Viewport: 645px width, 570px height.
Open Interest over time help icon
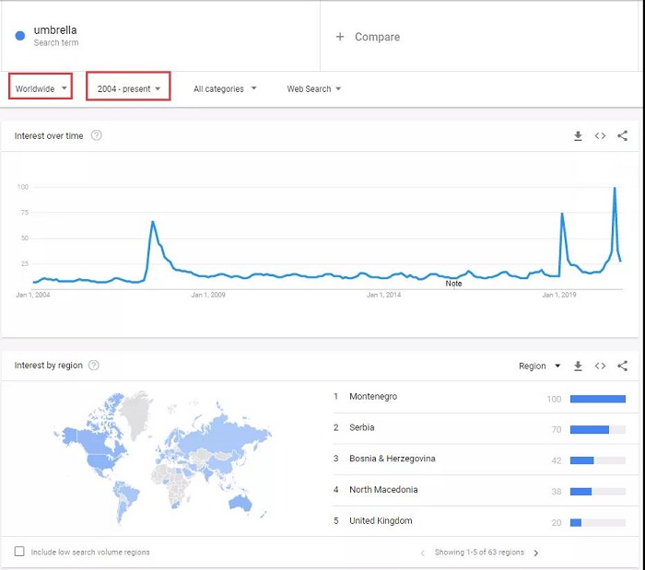[97, 136]
